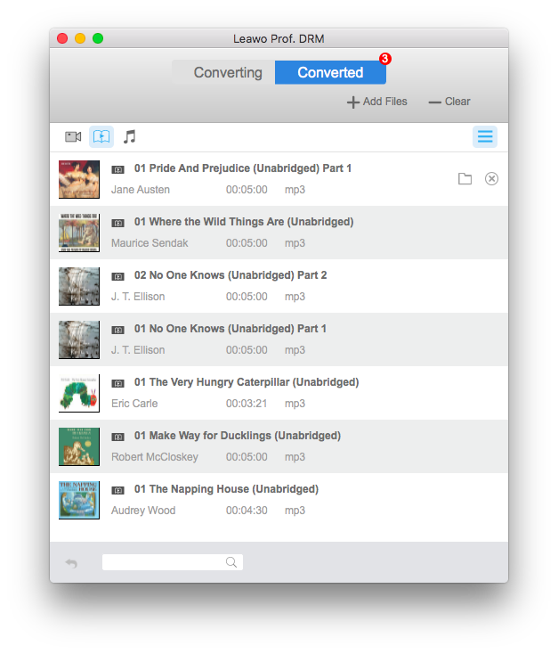Click the Make Way for Ducklings thumbnail
Screen dimensions: 558x654
(x=78, y=446)
